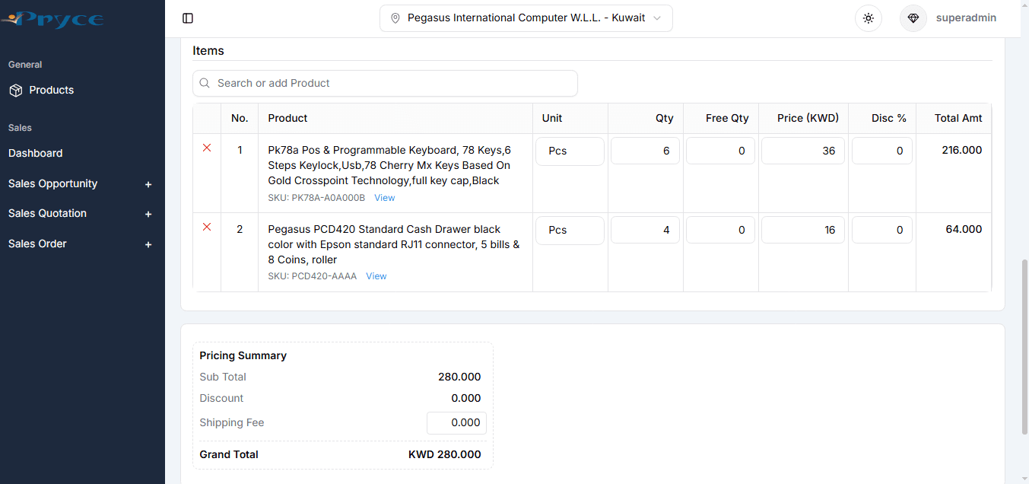Open the Dashboard menu item
This screenshot has width=1029, height=484.
coord(34,153)
